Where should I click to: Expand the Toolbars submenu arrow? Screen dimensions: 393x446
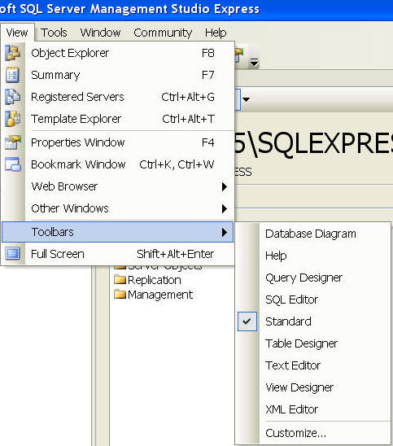225,233
